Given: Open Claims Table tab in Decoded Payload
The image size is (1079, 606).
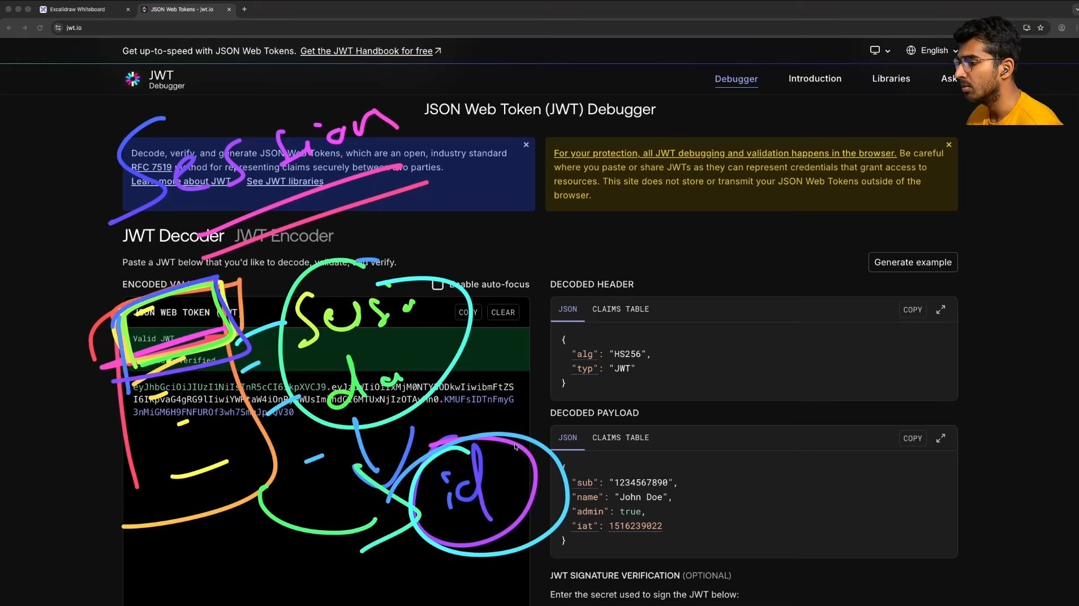Looking at the screenshot, I should coord(620,438).
